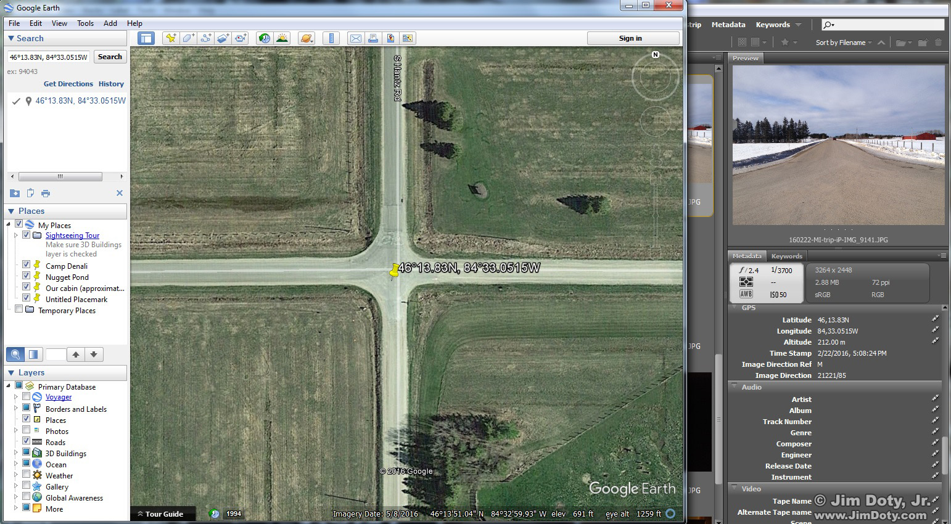Add a placemark with the yellow pushpin tool

(171, 38)
